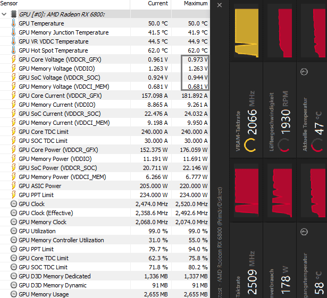
Task: Click current value 205.000 W of ASIC Power
Action: point(154,186)
